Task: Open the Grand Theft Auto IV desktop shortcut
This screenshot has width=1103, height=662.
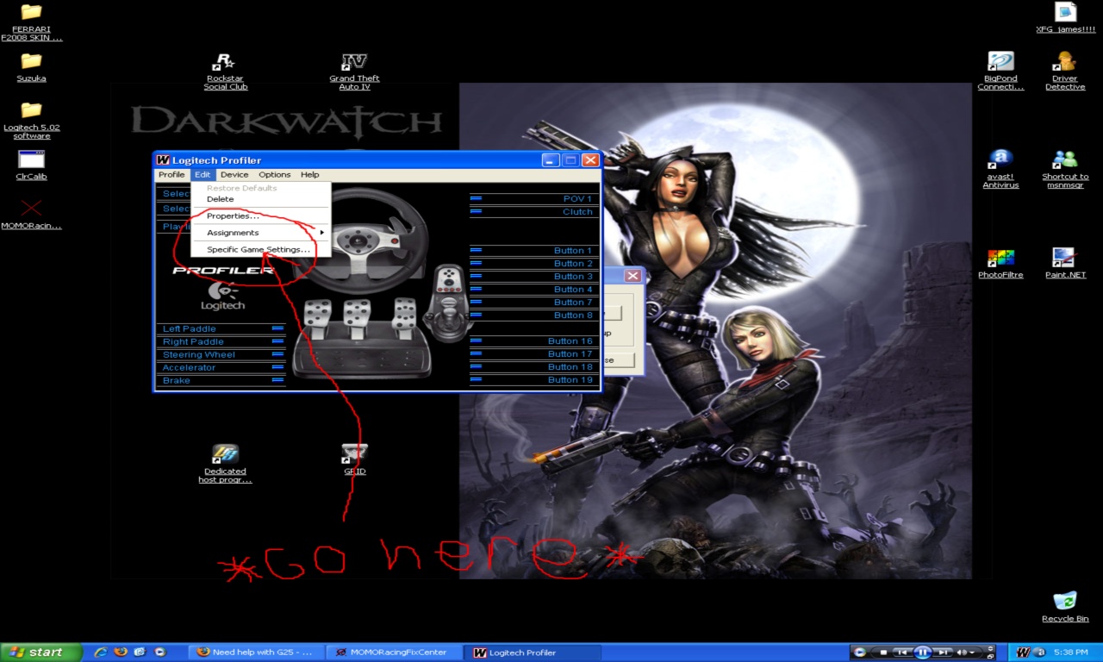Action: point(354,72)
